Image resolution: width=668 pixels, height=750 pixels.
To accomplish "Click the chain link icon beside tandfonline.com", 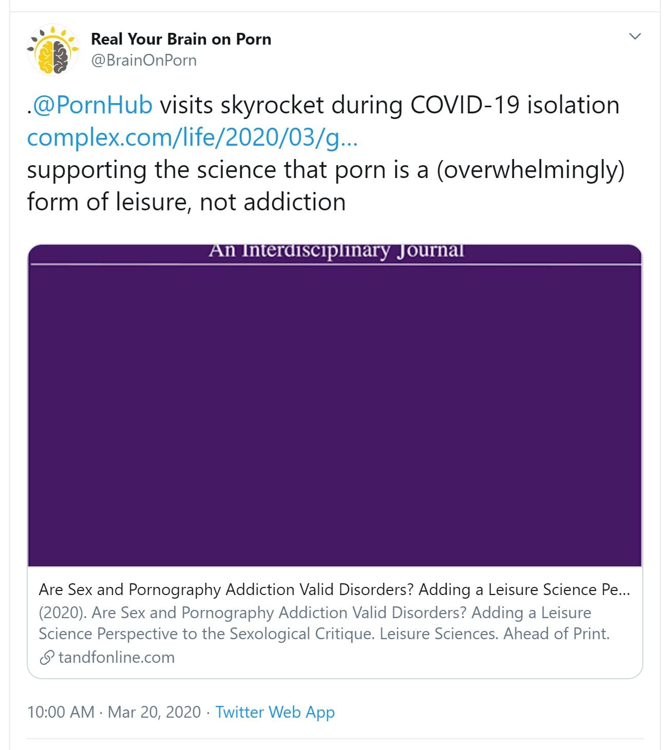I will coord(47,658).
